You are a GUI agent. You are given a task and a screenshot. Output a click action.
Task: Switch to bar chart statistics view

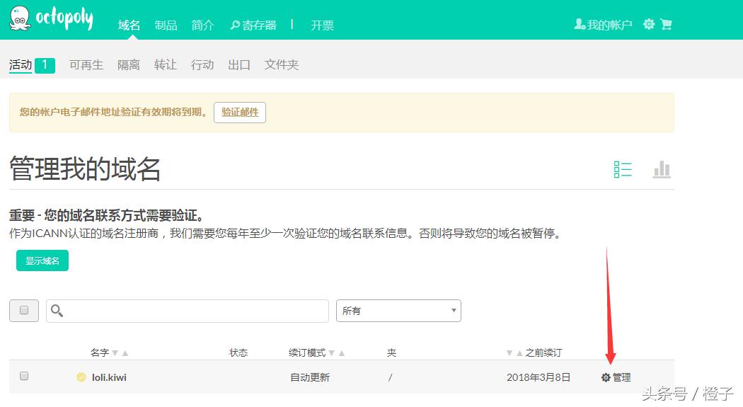(662, 169)
